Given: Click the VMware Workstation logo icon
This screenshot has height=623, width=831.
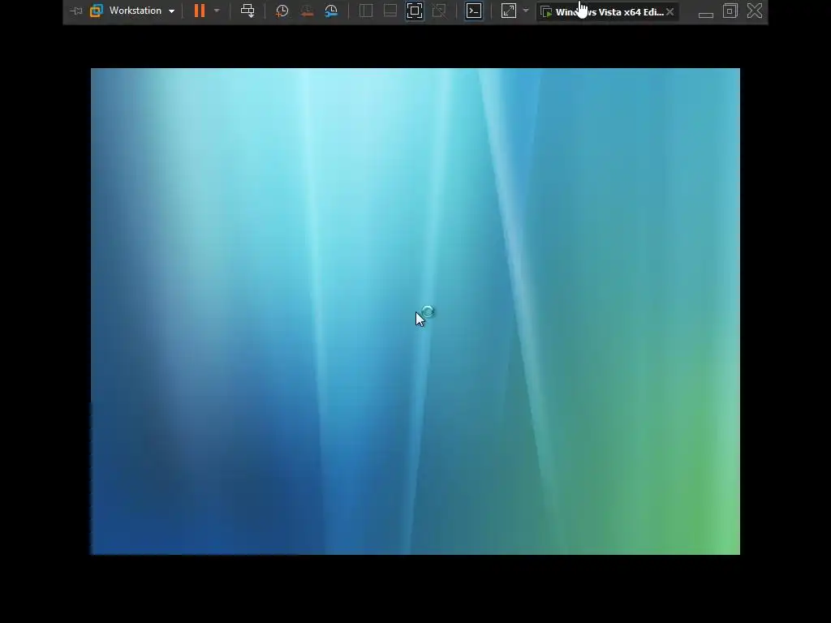Looking at the screenshot, I should [x=97, y=11].
